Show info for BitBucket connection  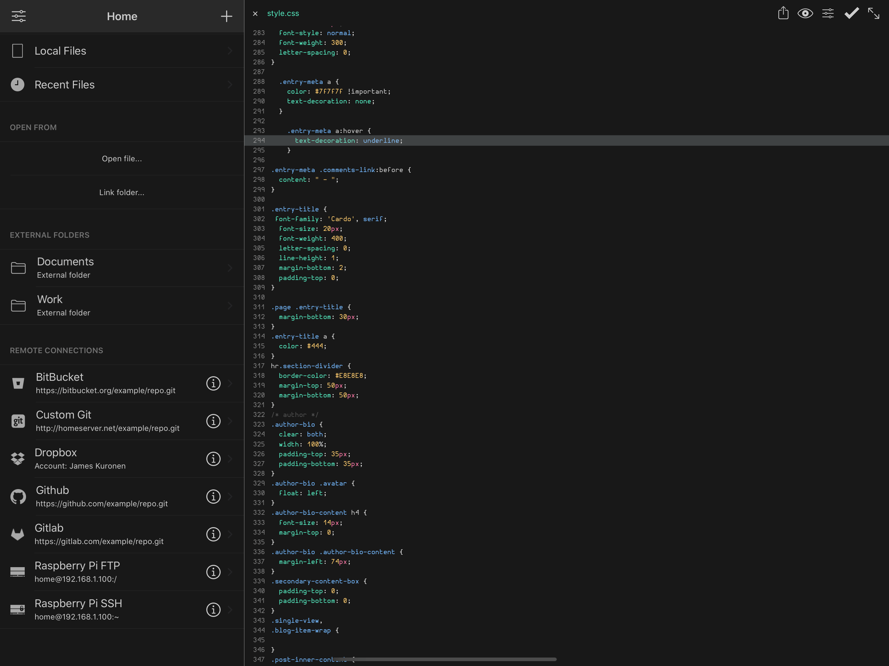coord(213,383)
